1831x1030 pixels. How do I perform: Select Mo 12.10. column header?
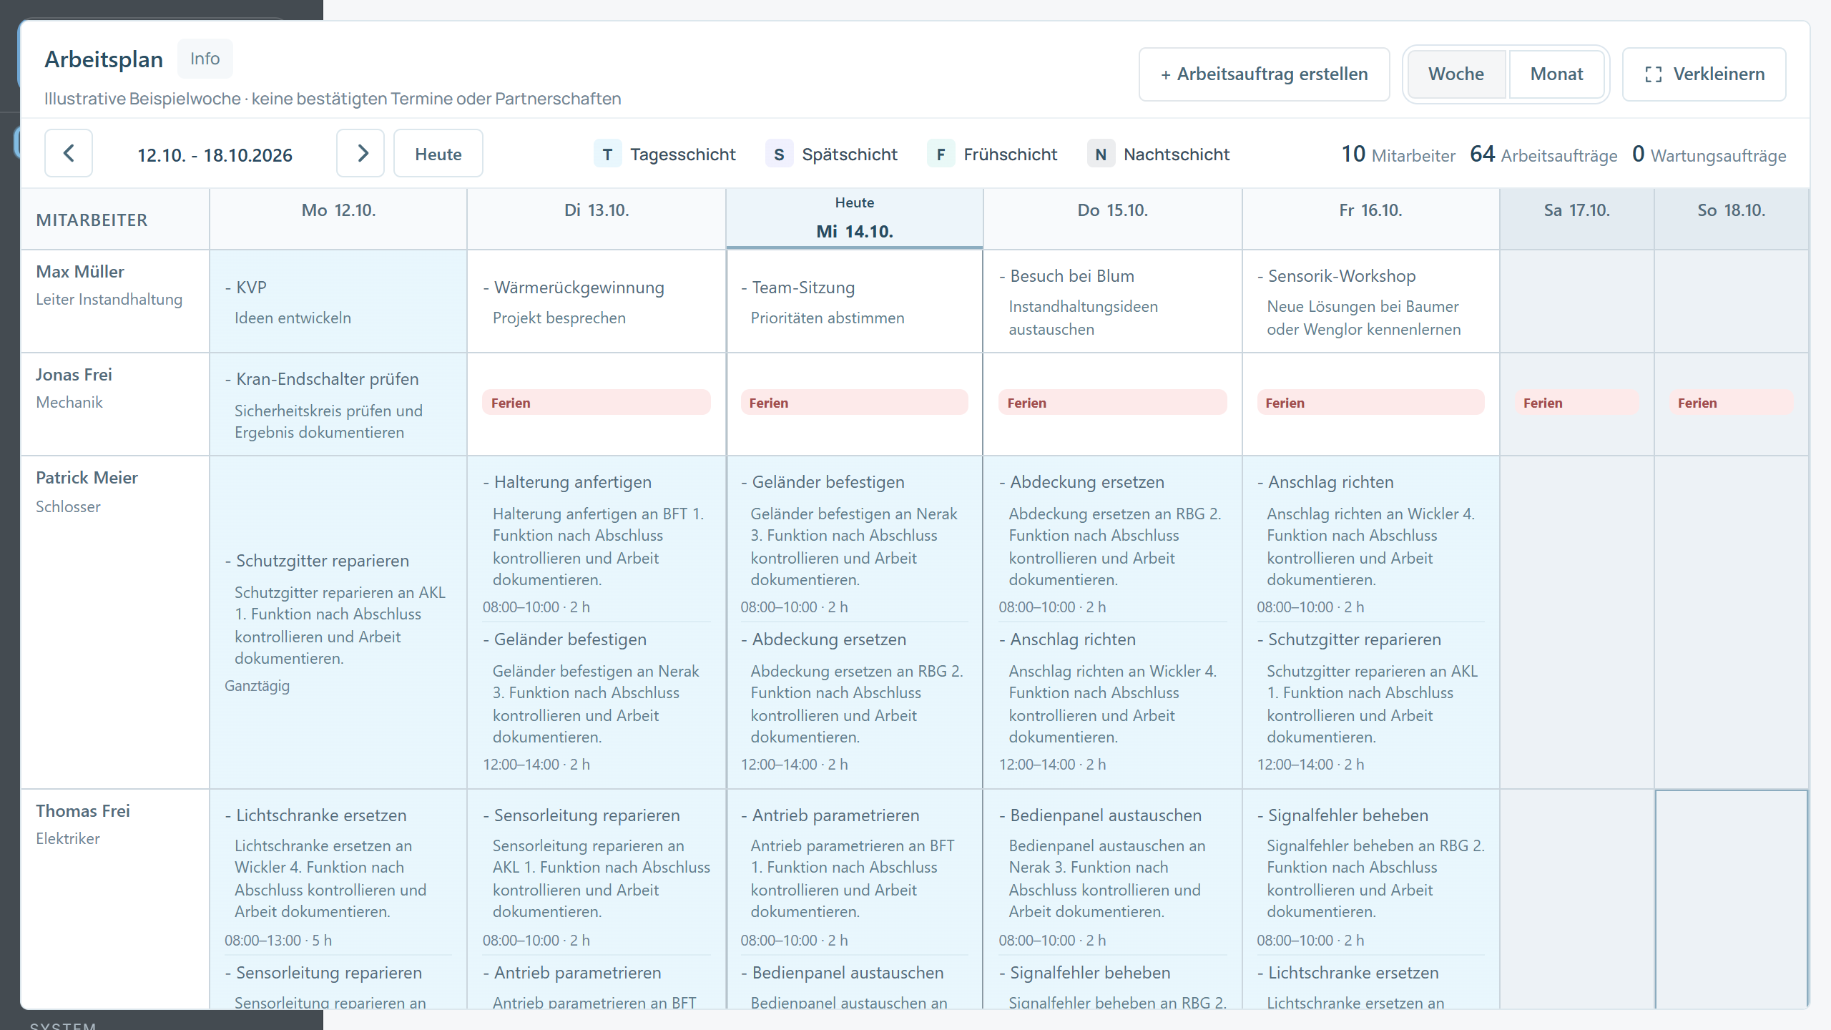(x=338, y=219)
